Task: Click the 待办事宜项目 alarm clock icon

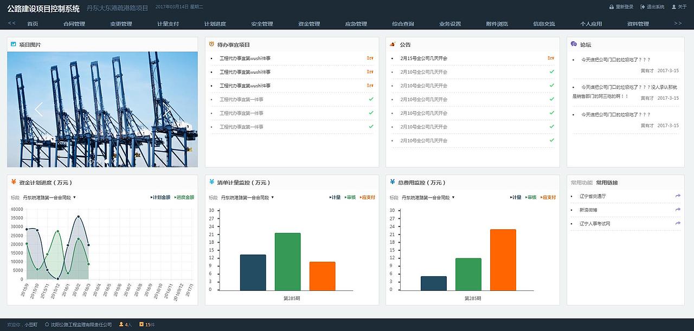Action: pyautogui.click(x=211, y=44)
